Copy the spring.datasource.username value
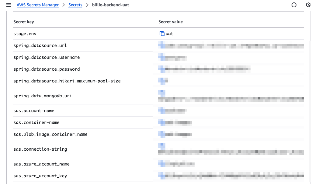 click(x=162, y=57)
